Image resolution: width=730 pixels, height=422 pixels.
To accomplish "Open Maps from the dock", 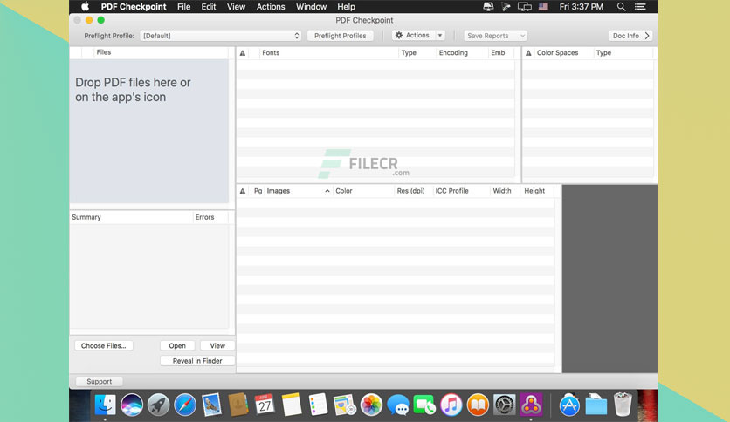I will [x=345, y=405].
